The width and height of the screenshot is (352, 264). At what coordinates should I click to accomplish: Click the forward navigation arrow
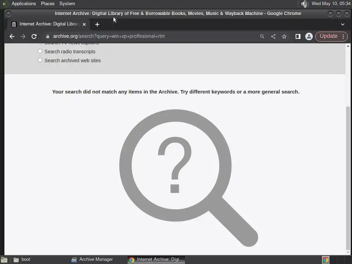23,36
